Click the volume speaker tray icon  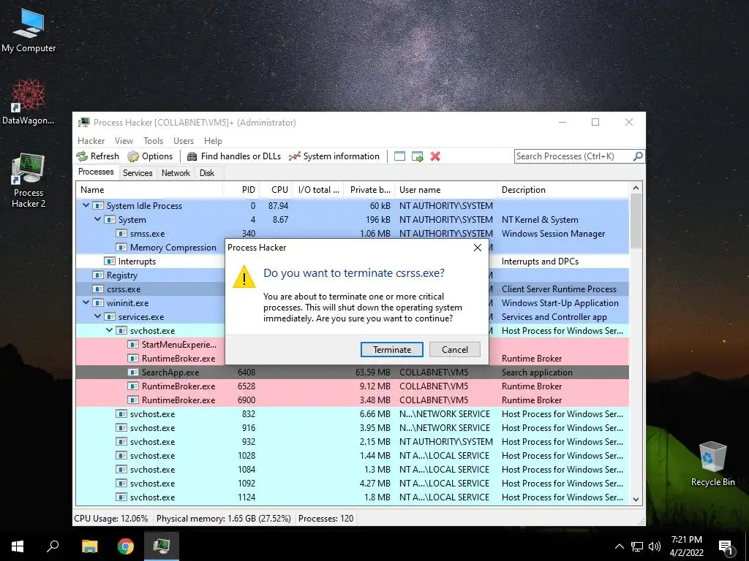pyautogui.click(x=655, y=546)
